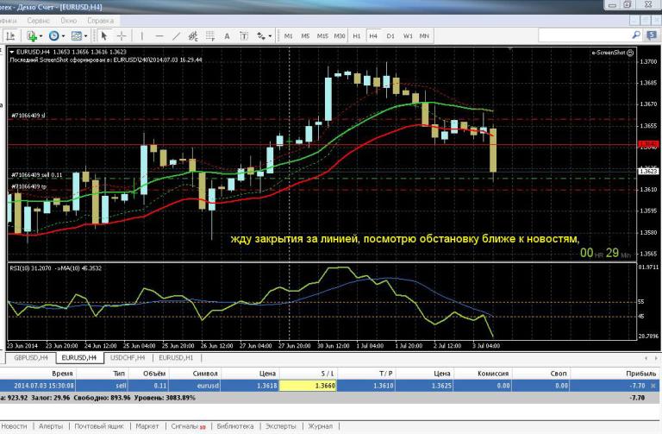The height and width of the screenshot is (434, 662).
Task: Select the text label tool
Action: click(x=244, y=36)
